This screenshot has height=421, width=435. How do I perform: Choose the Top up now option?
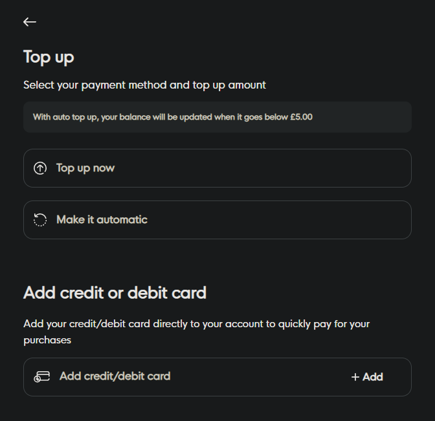[x=217, y=168]
